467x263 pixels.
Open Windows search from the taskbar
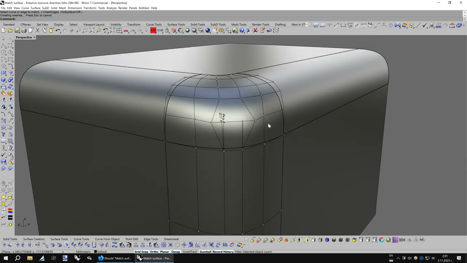click(x=18, y=258)
